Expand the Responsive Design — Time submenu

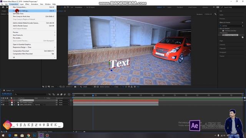[x=32, y=47]
